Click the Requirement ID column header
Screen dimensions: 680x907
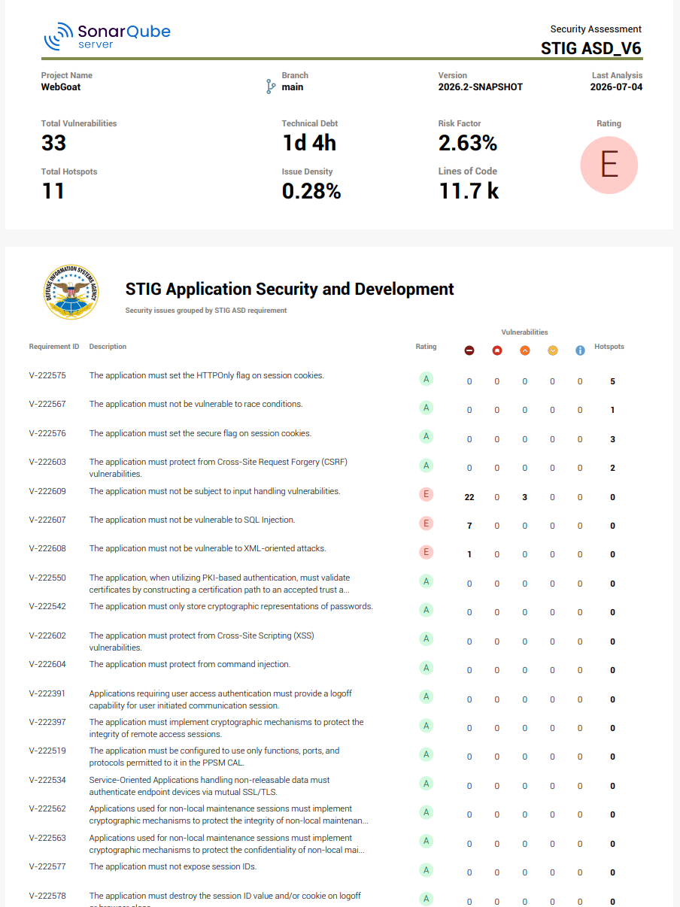tap(54, 347)
